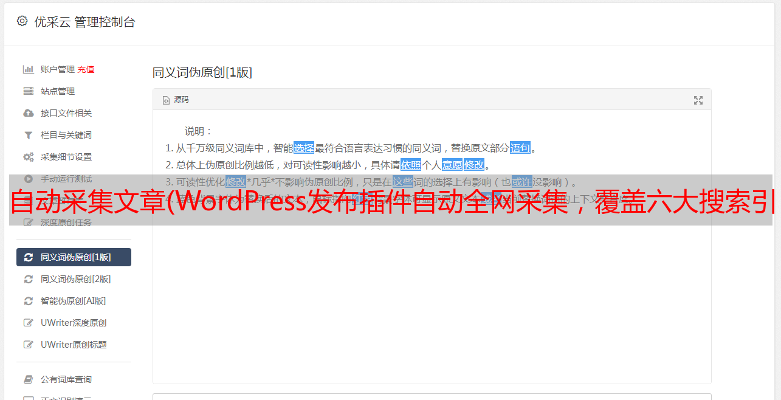Image resolution: width=781 pixels, height=400 pixels.
Task: Click the edit icon beside UWriter原创标题
Action: click(x=28, y=345)
